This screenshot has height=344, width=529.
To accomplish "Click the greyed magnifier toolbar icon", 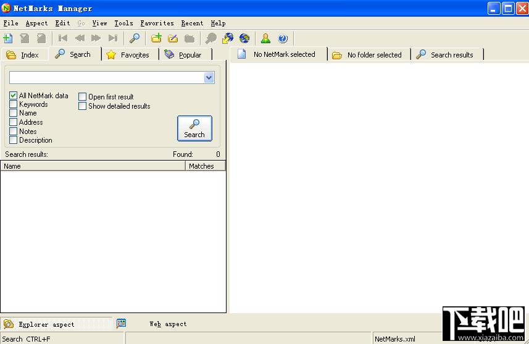I will point(211,38).
